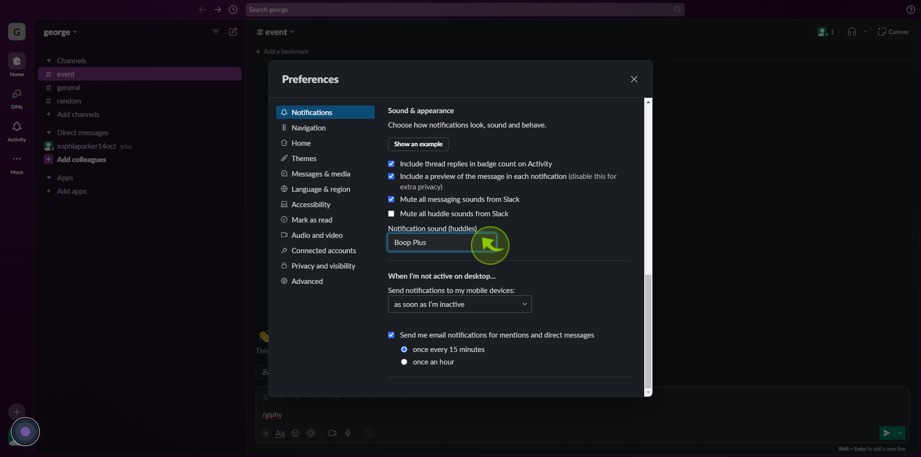The height and width of the screenshot is (457, 921).
Task: Click Show an example button
Action: click(x=418, y=144)
